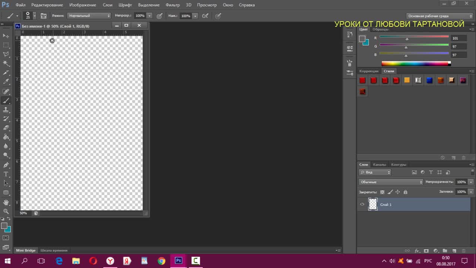
Task: Open the Файл menu
Action: point(21,5)
